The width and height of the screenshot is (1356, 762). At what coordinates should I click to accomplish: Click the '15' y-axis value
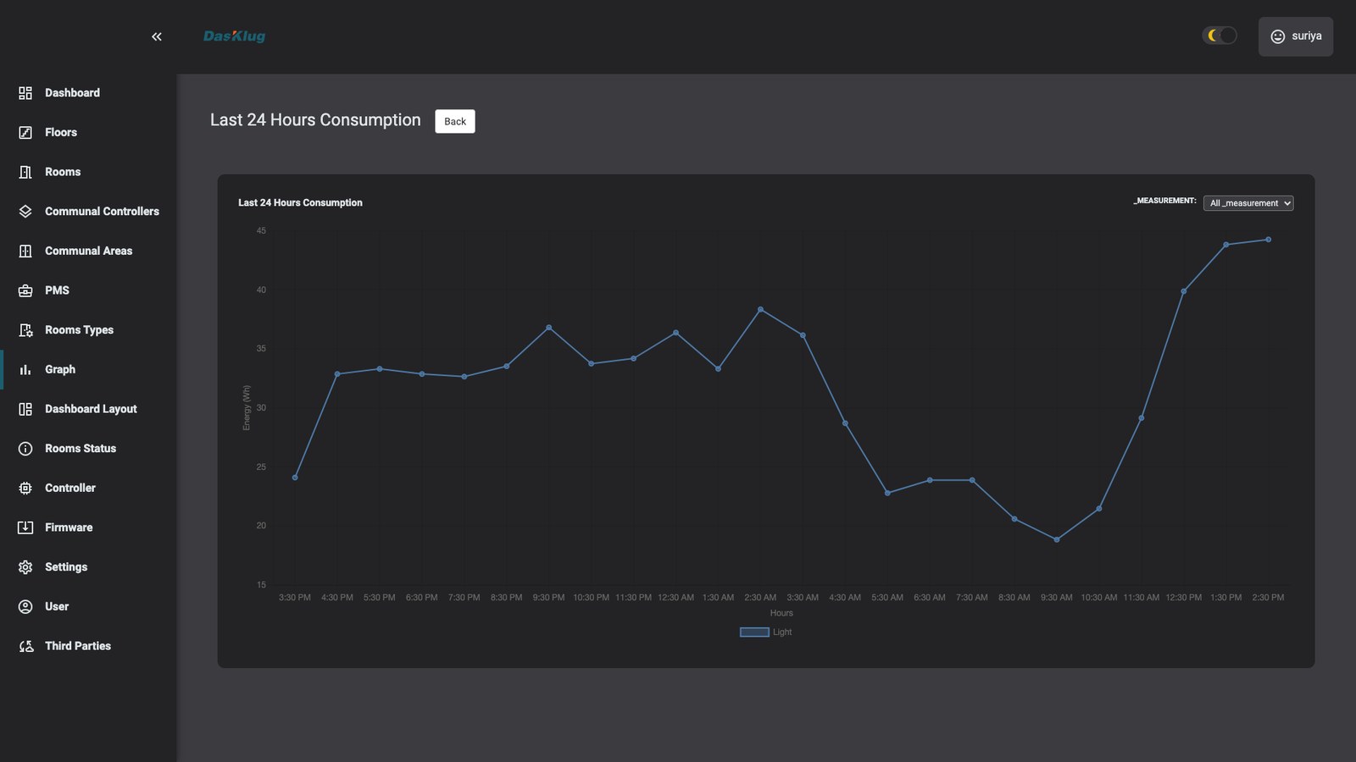[261, 585]
